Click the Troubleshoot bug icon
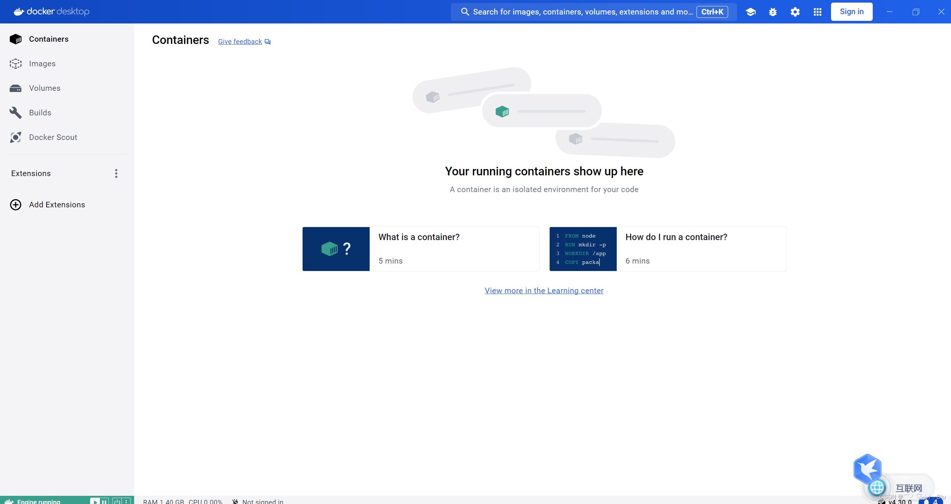The width and height of the screenshot is (951, 504). [773, 12]
